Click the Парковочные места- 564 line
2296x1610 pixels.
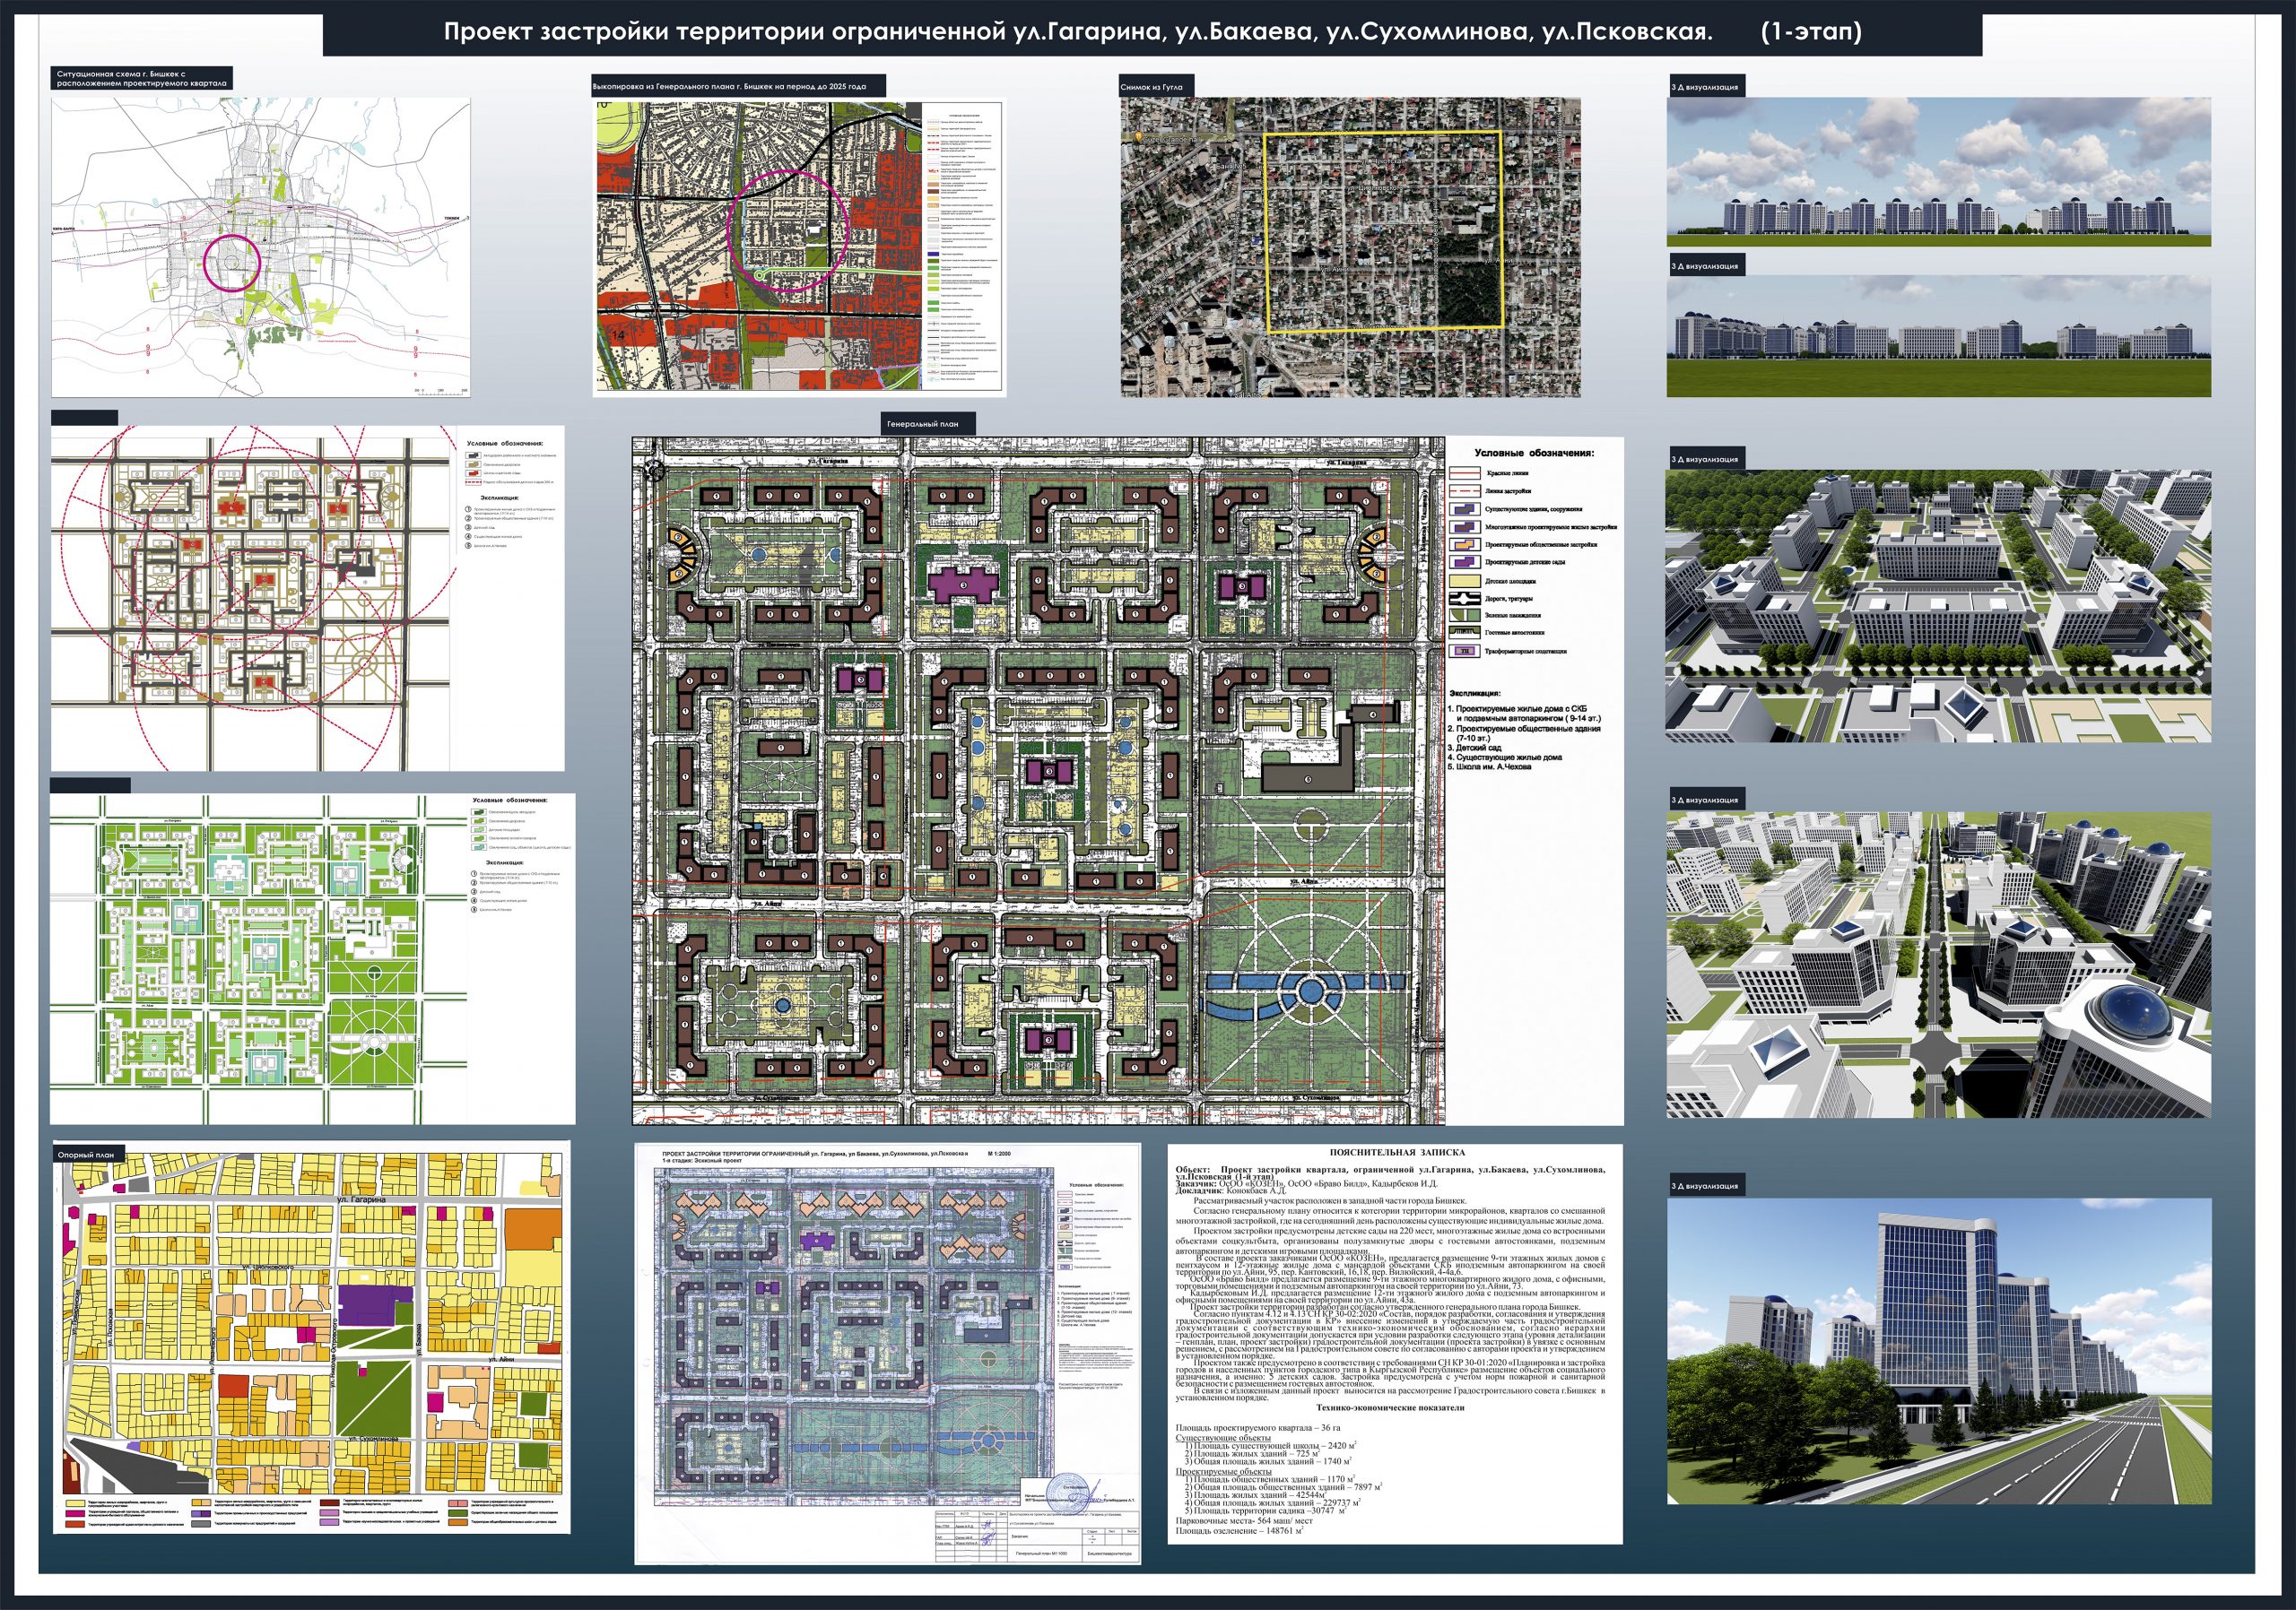(x=1245, y=1521)
